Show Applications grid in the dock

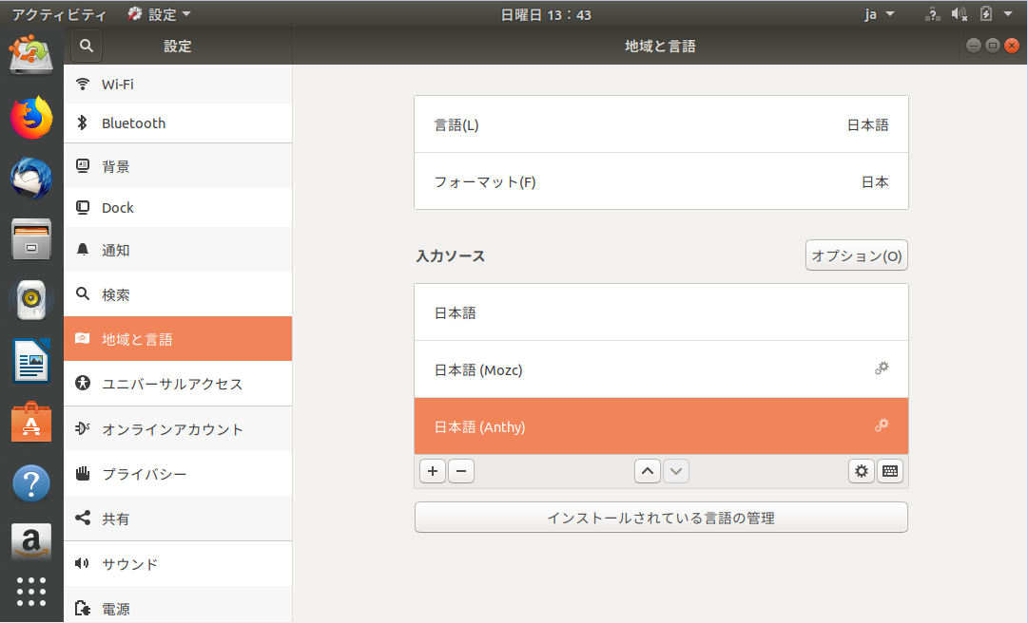tap(31, 591)
